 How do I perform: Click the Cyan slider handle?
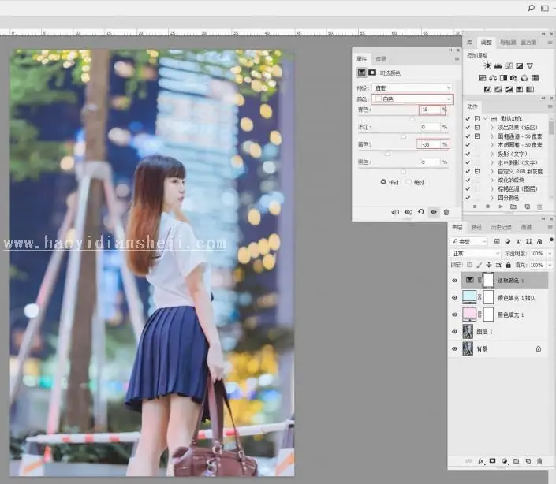[412, 119]
